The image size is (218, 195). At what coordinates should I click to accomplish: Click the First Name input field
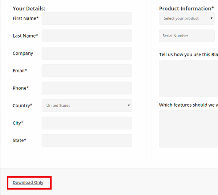click(x=87, y=18)
